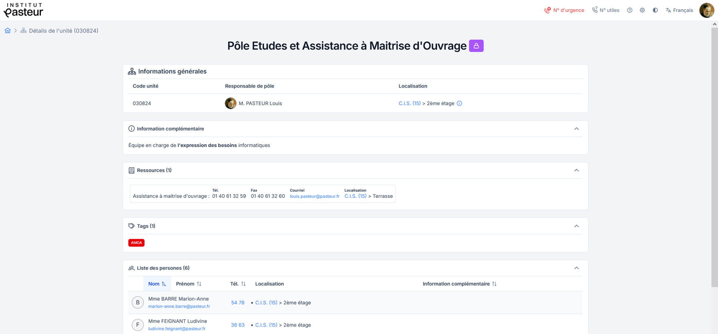Collapse the Information complémentaire section
Screen dimensions: 718x334
point(576,129)
